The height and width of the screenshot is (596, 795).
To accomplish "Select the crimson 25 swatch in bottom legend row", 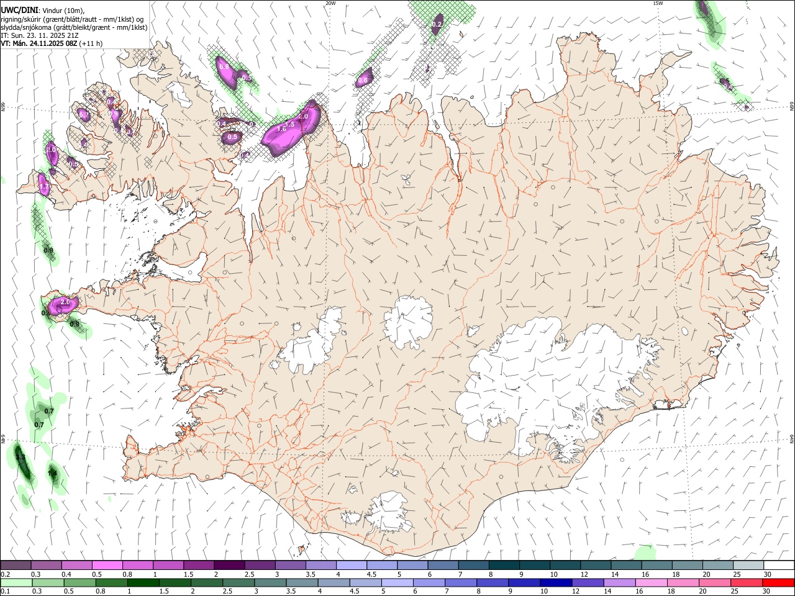I will pos(746,582).
